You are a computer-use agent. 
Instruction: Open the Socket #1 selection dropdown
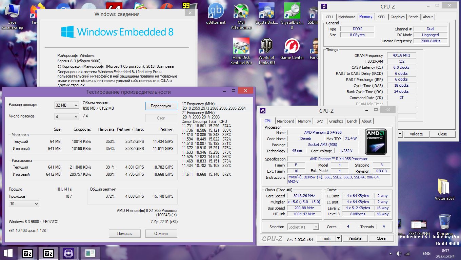[303, 227]
